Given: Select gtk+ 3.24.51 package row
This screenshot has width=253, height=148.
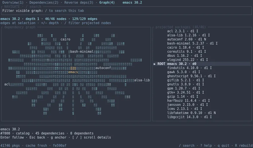Looking at the screenshot, I should coord(202,93).
